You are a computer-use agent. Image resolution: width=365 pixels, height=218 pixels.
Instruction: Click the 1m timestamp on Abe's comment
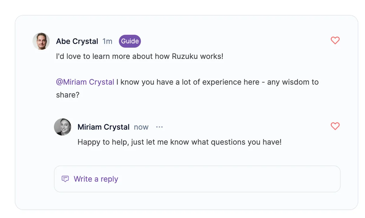click(x=107, y=41)
